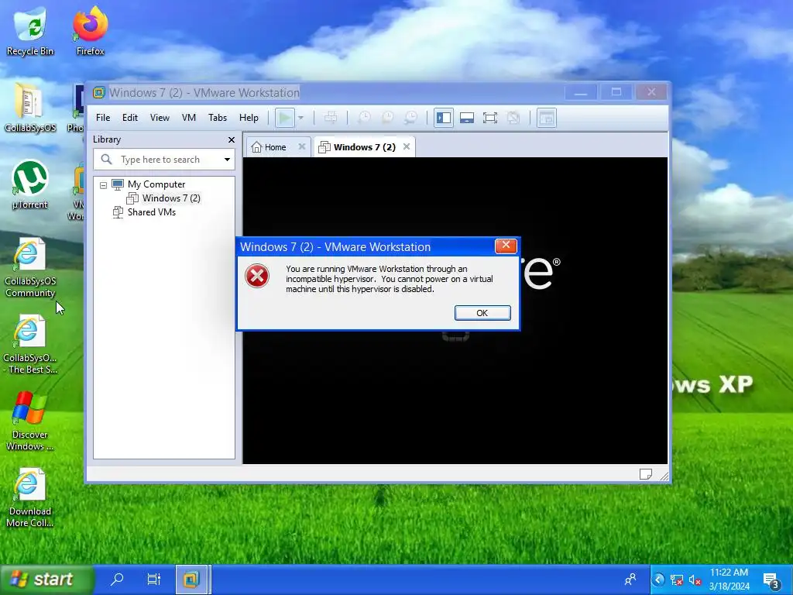Click the Revert to Snapshot toolbar icon

point(387,118)
